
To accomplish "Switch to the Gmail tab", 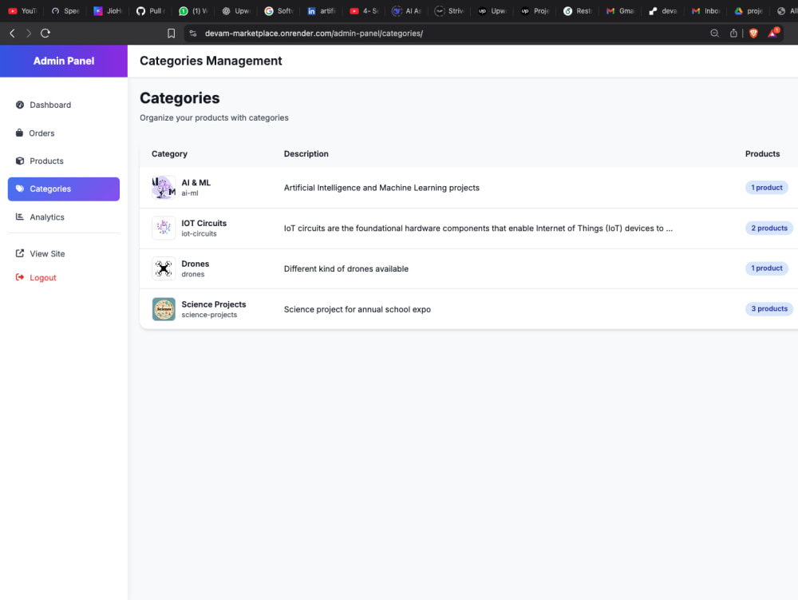I will (x=620, y=10).
